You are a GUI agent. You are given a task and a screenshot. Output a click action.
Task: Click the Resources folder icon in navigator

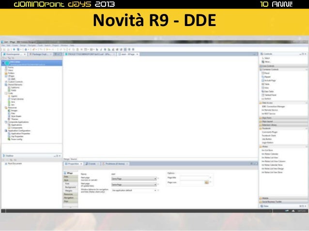pos(6,108)
